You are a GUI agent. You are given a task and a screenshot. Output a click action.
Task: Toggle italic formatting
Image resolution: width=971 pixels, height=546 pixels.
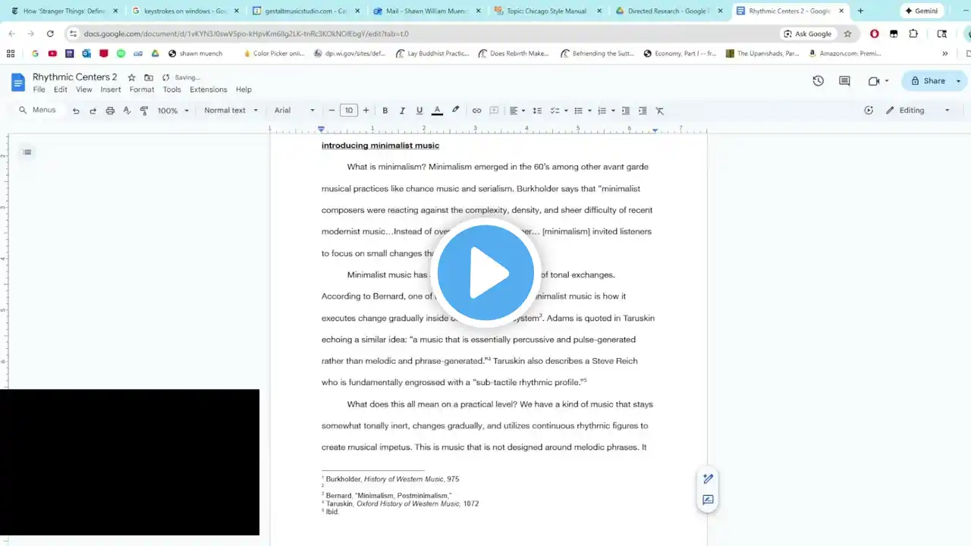pyautogui.click(x=402, y=111)
